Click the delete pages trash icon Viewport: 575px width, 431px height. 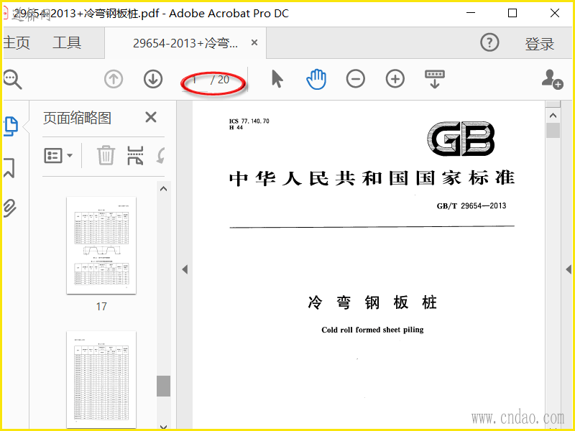106,155
